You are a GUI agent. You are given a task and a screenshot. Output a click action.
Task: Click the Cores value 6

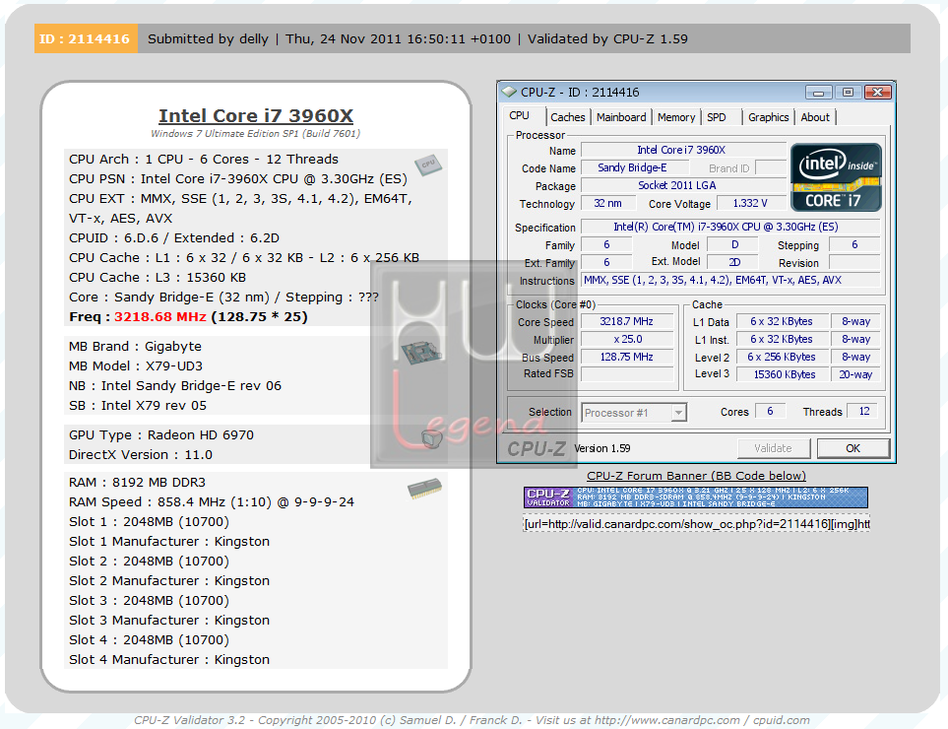click(x=770, y=412)
